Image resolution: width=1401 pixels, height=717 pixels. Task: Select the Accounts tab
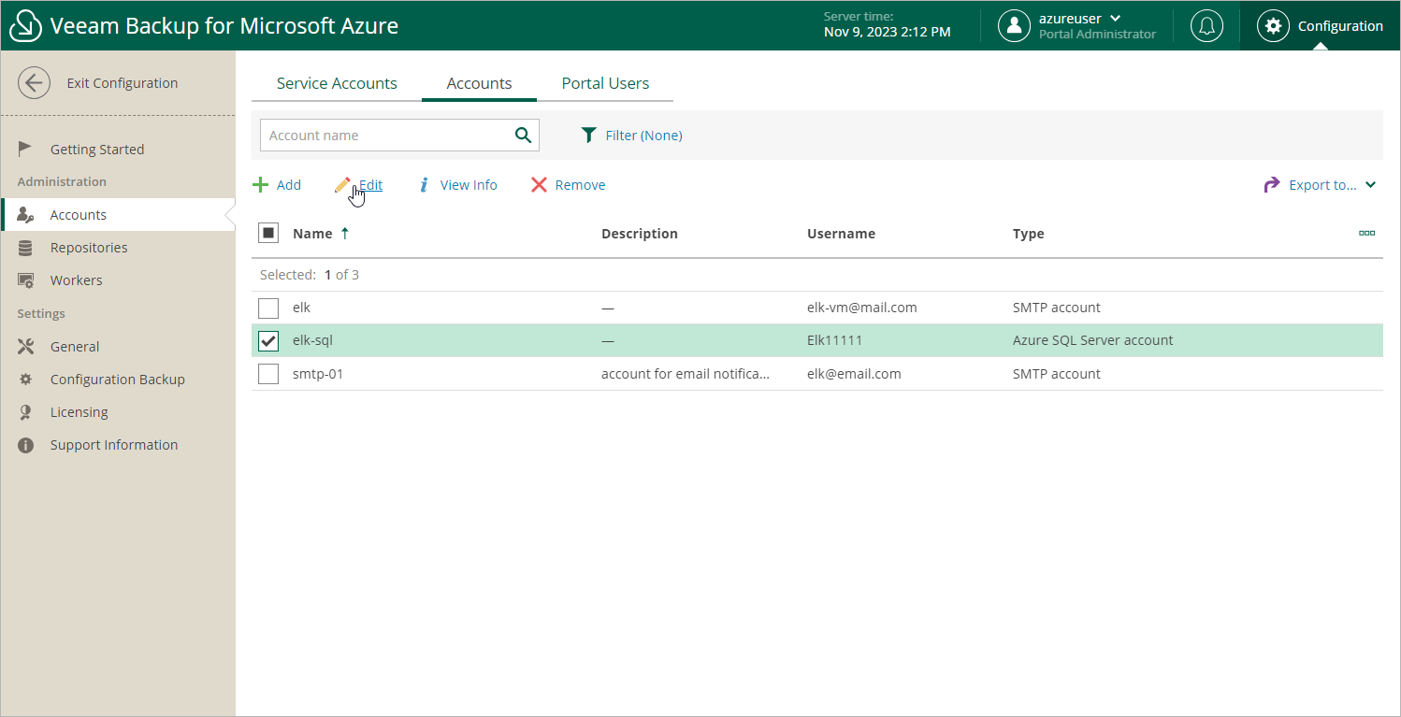(479, 83)
